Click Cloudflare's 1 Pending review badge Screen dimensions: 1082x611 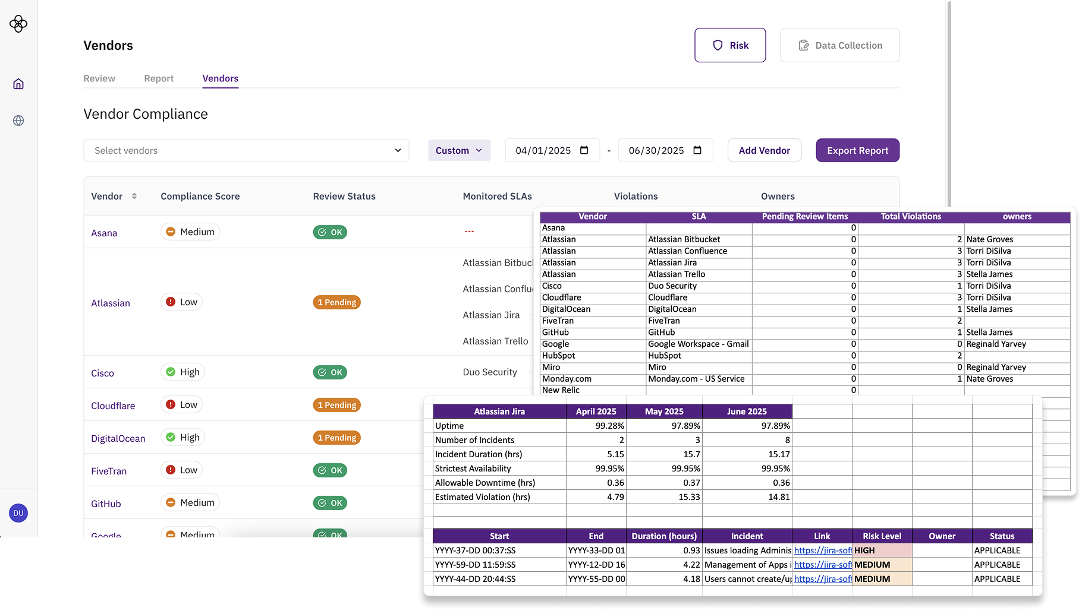coord(337,405)
